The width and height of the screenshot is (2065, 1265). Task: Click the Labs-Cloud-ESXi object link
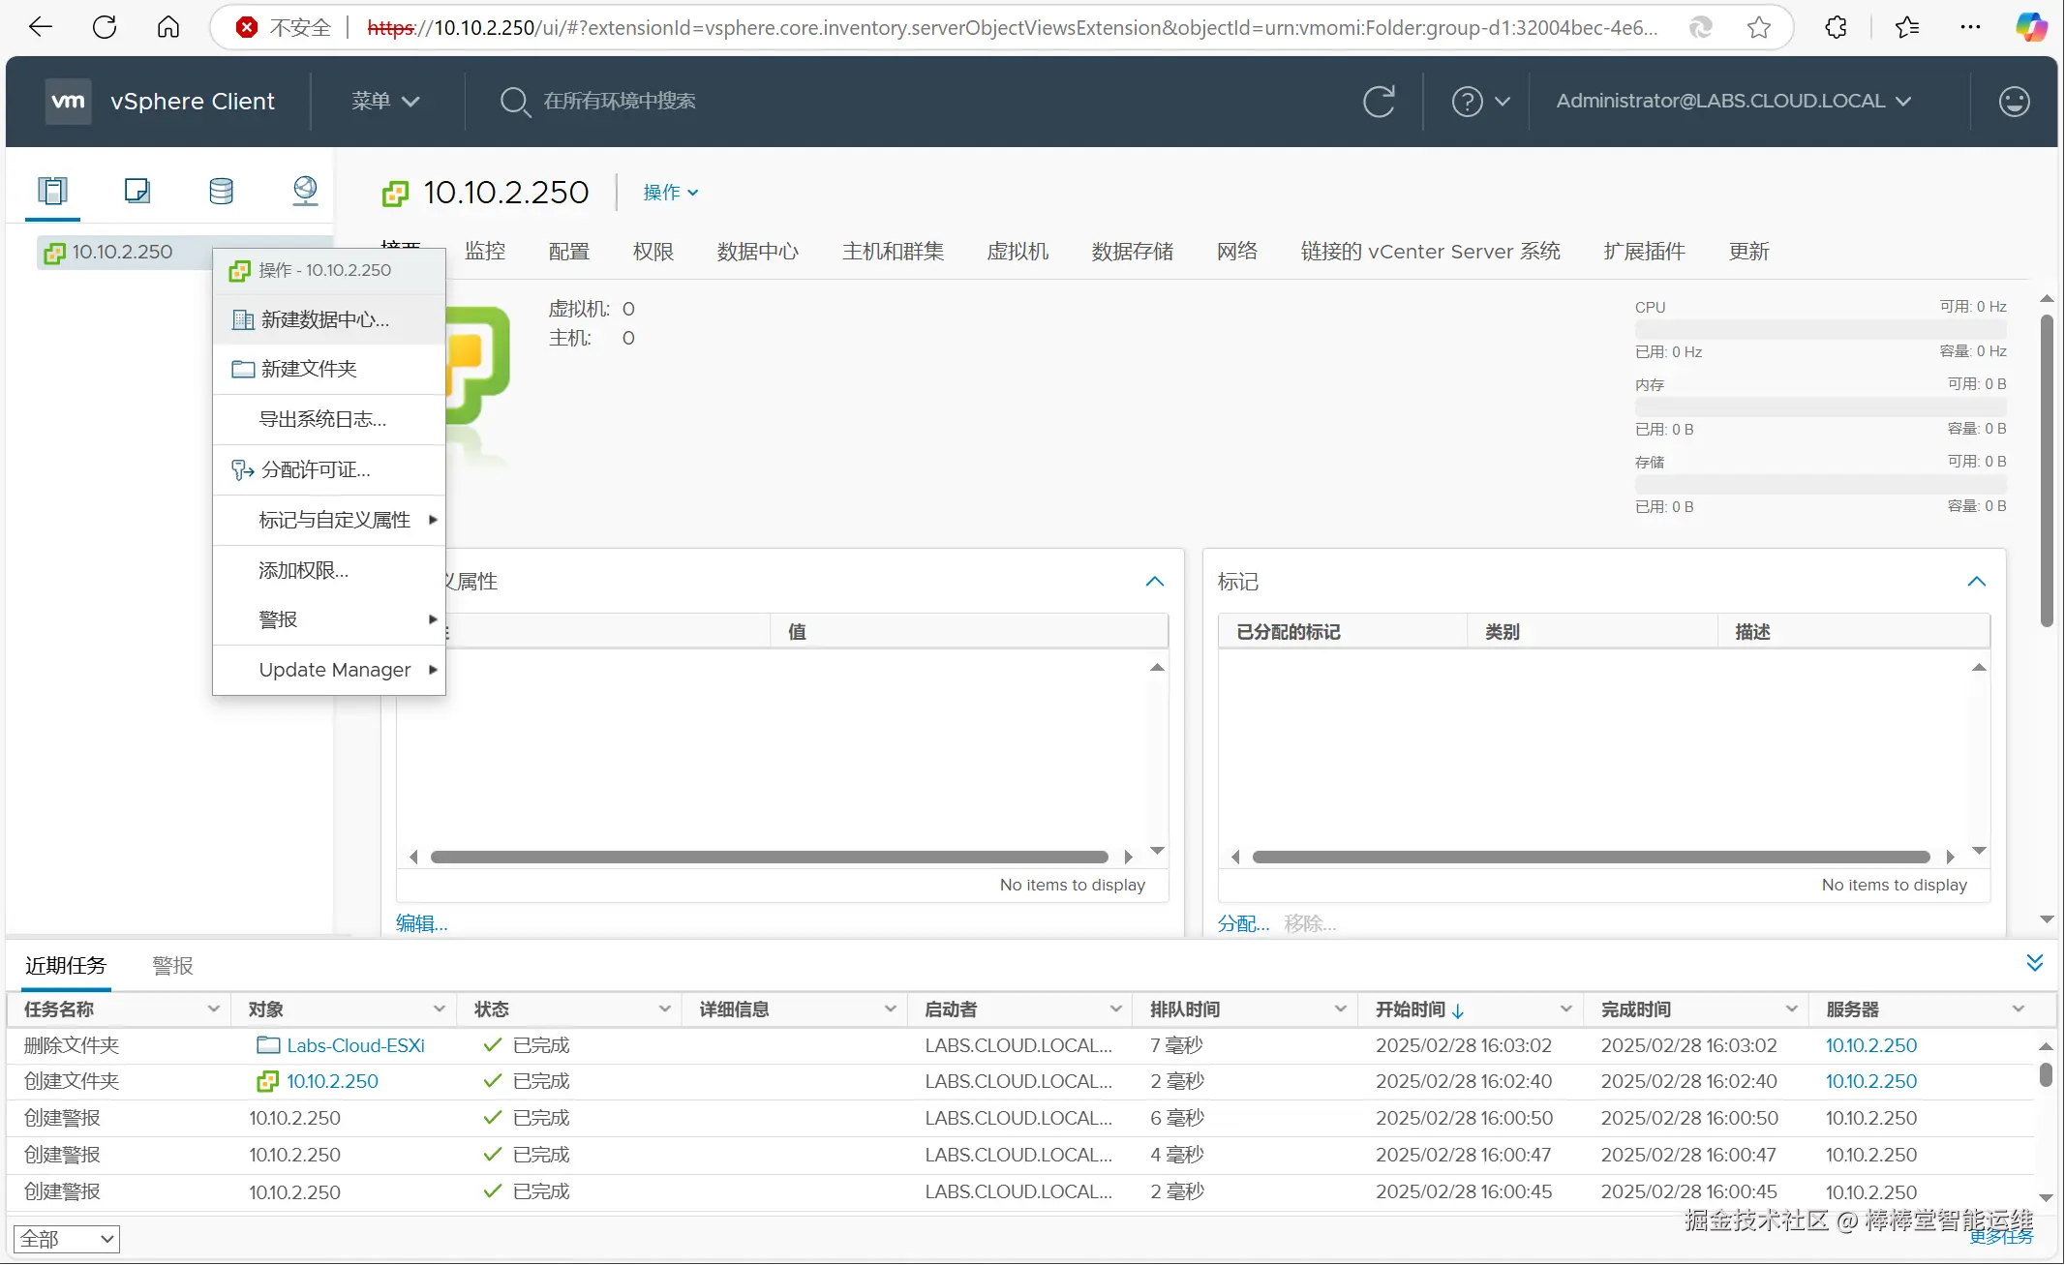click(354, 1045)
